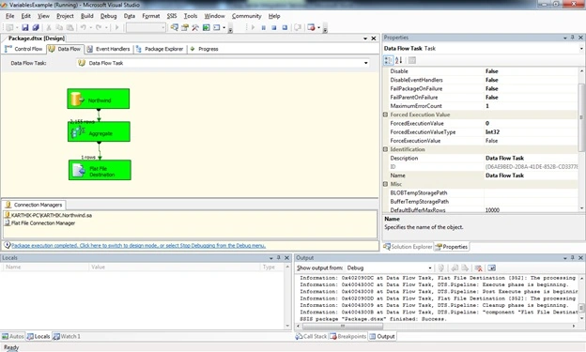This screenshot has width=586, height=352.
Task: Switch to the Control Flow tab
Action: tap(23, 49)
